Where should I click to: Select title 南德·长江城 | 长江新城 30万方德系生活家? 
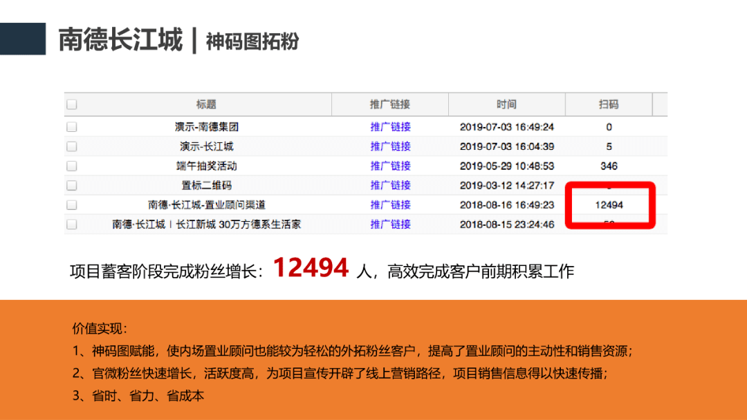206,225
